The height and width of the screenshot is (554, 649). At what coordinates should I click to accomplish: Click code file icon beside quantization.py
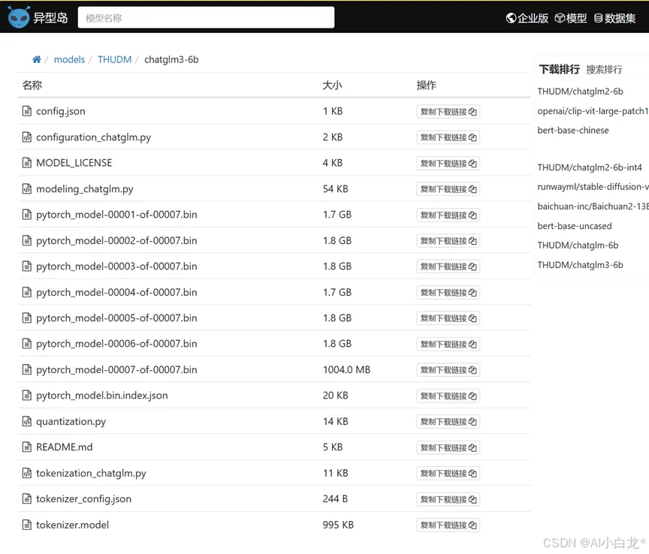tap(27, 421)
